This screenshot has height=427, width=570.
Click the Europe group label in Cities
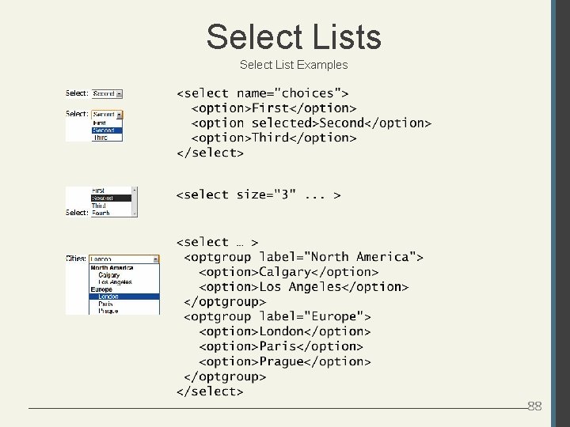coord(101,289)
